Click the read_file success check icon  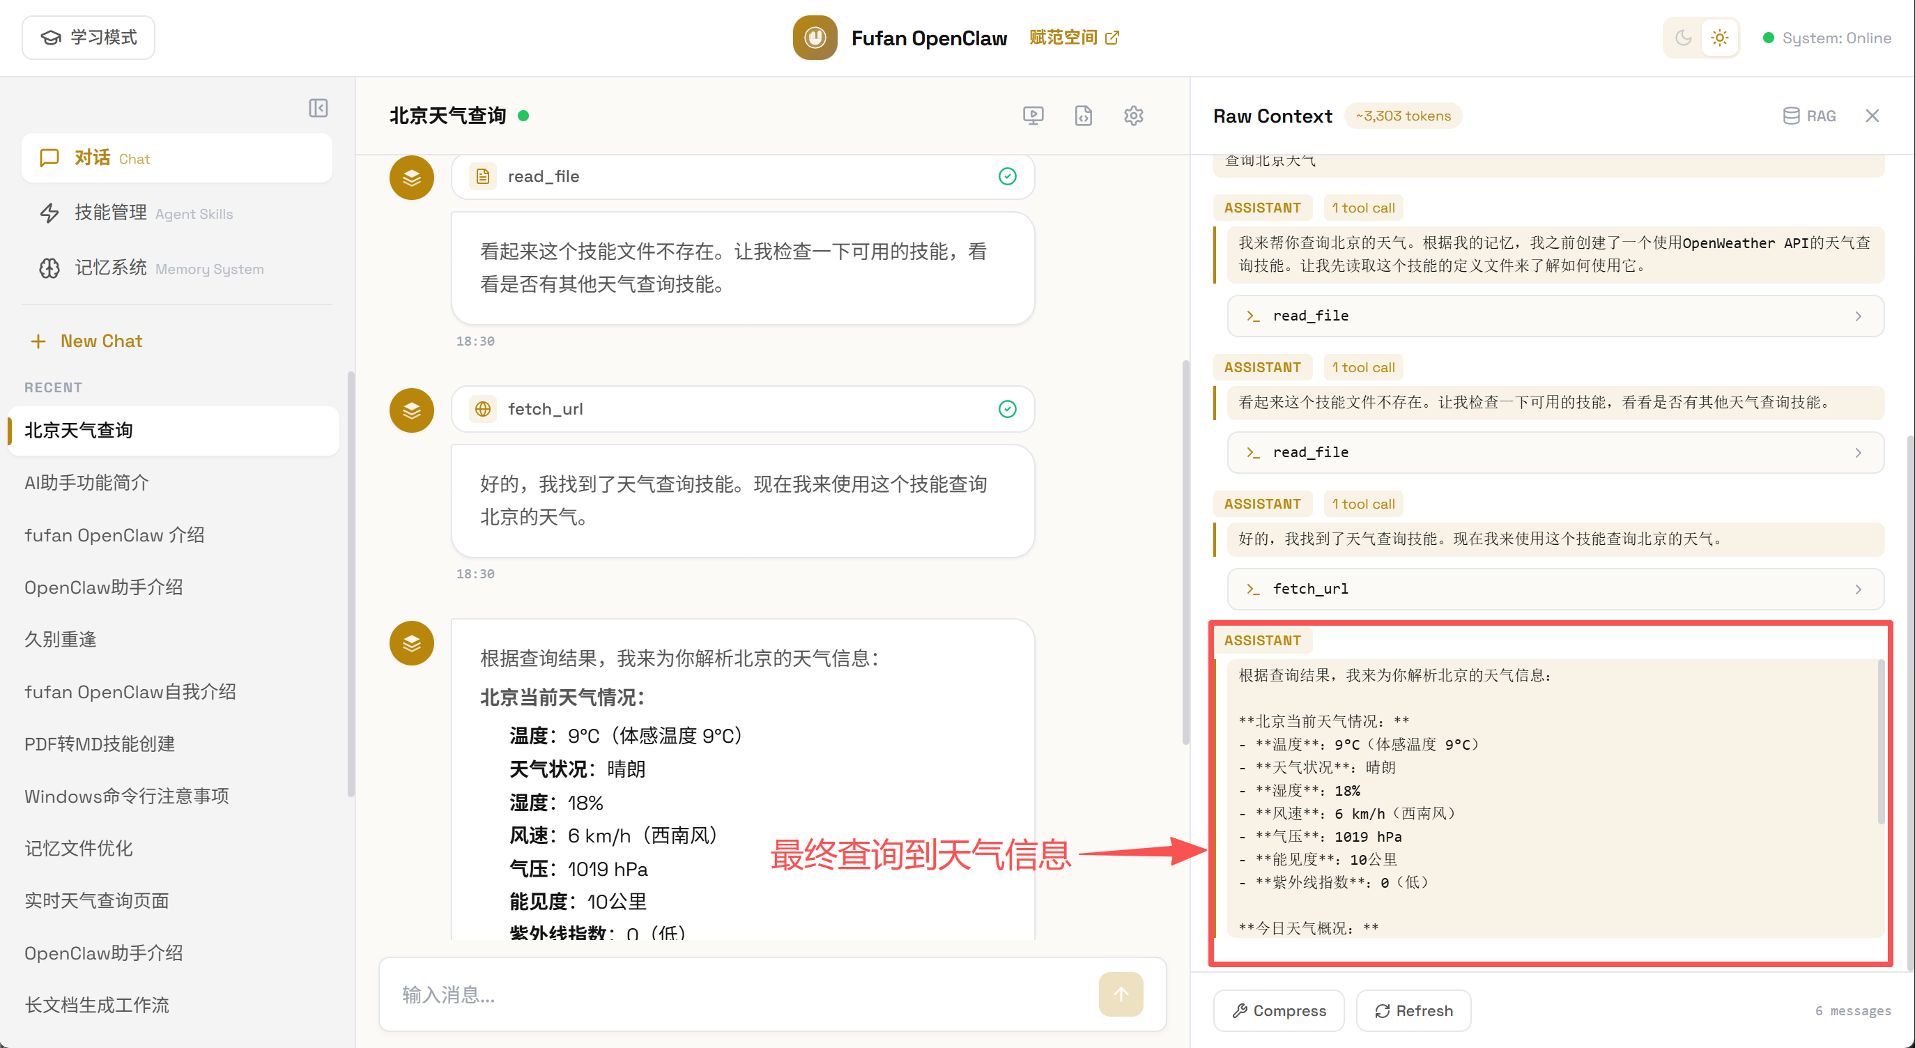pos(1007,176)
